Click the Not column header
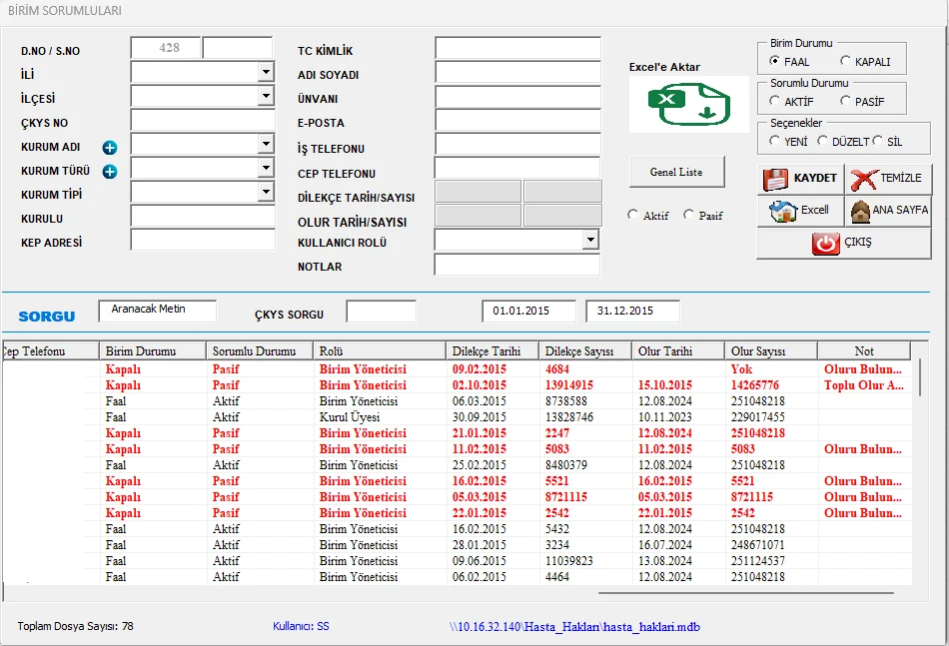Viewport: 949px width, 646px height. 864,351
